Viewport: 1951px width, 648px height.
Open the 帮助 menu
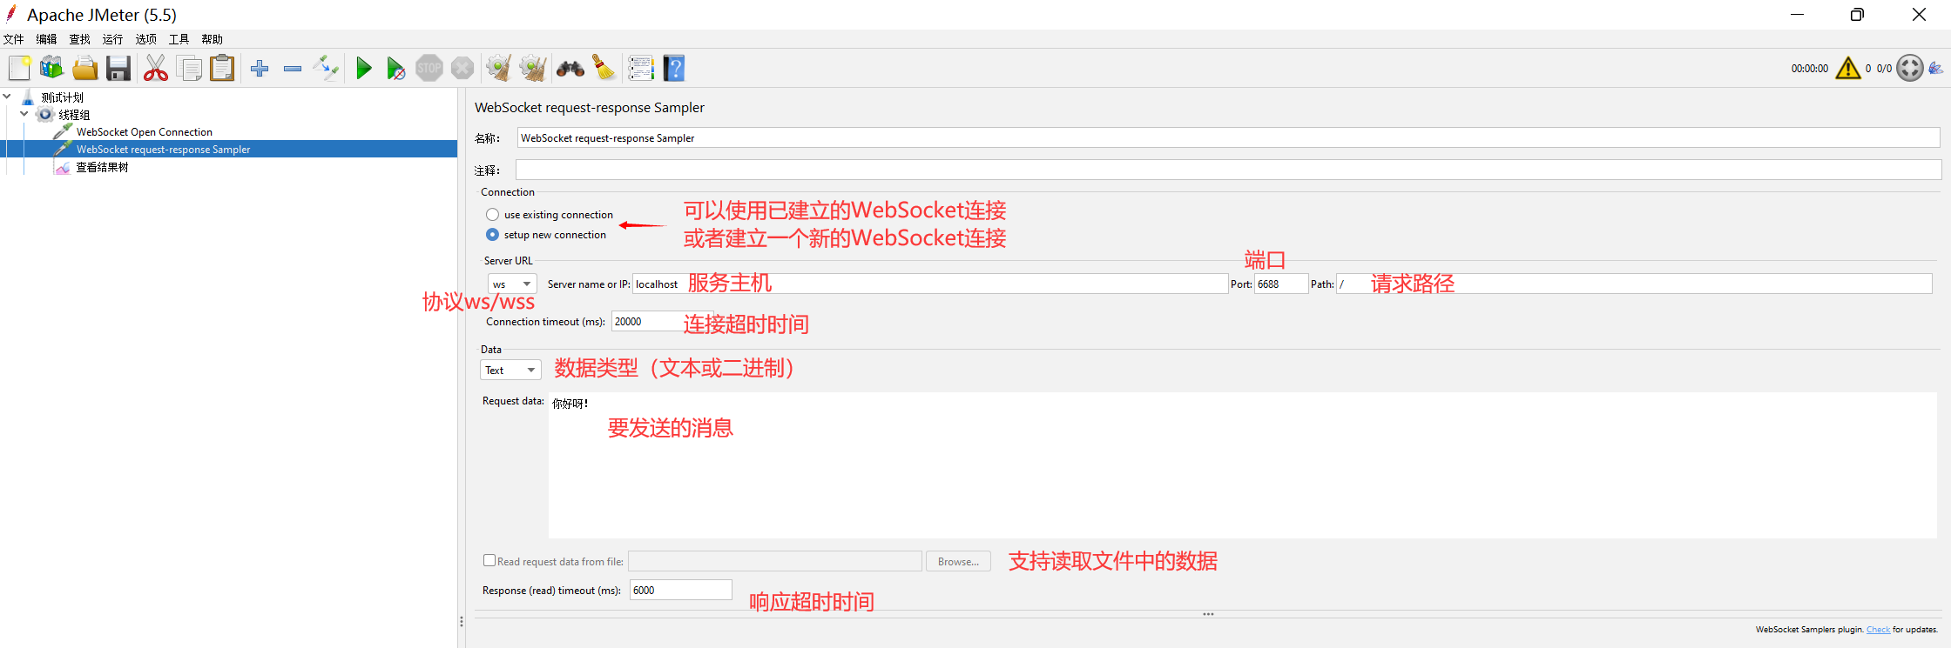tap(212, 39)
